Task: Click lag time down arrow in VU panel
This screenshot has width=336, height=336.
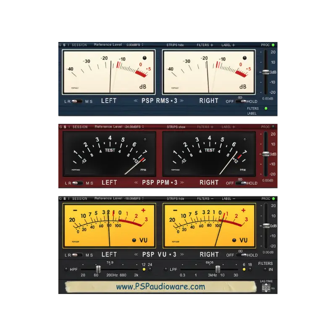Action: [x=266, y=291]
